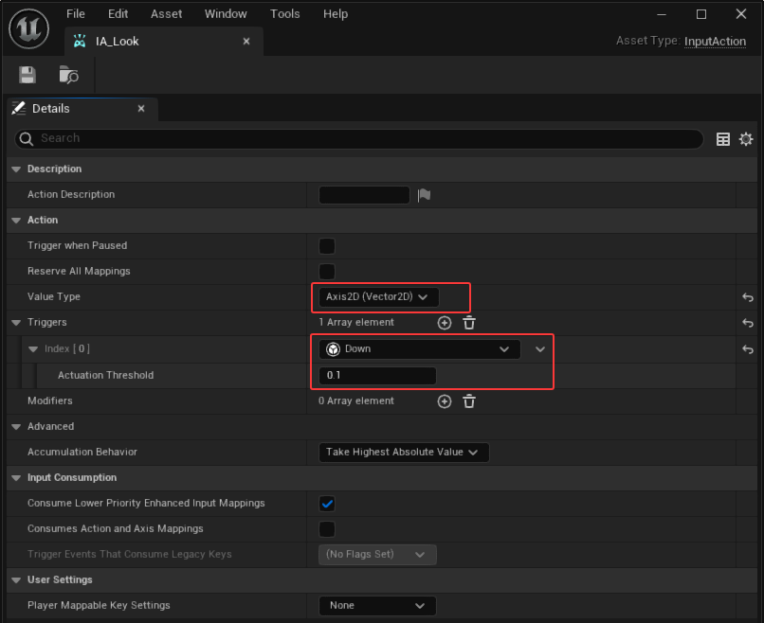Image resolution: width=764 pixels, height=623 pixels.
Task: Open Details view options gear
Action: 746,139
